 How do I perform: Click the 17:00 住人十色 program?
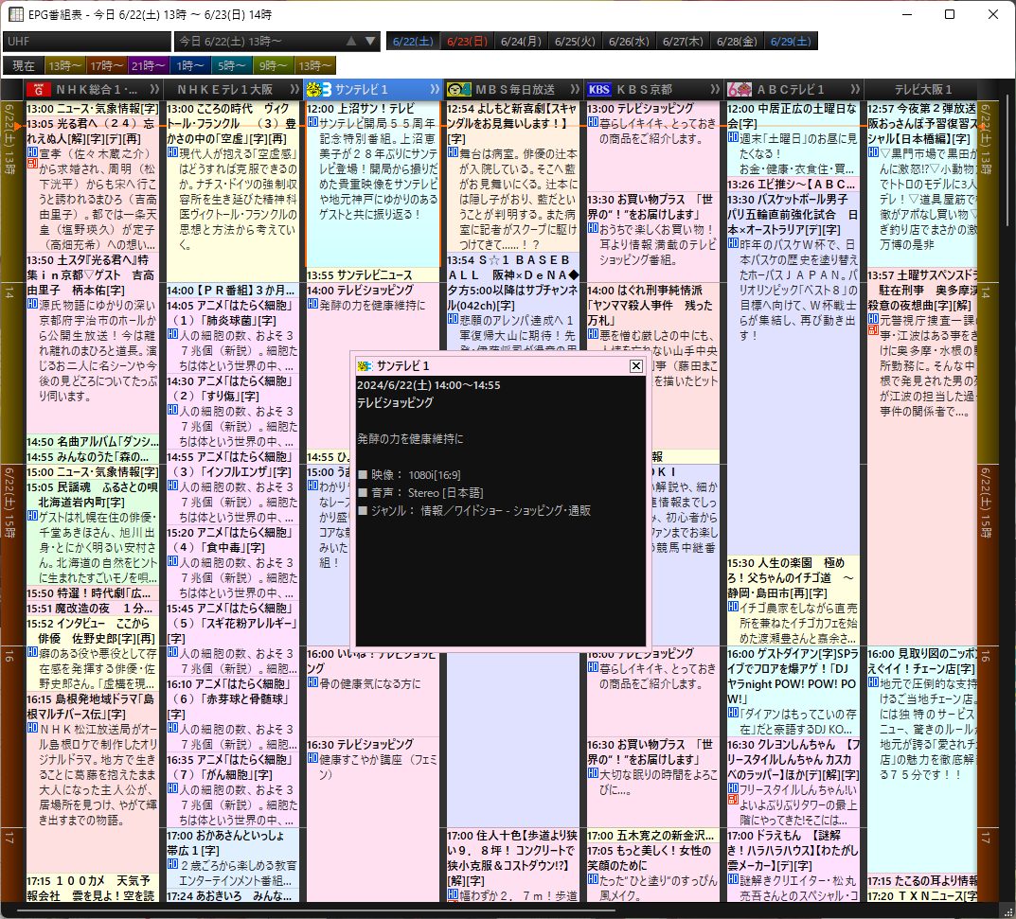[512, 865]
